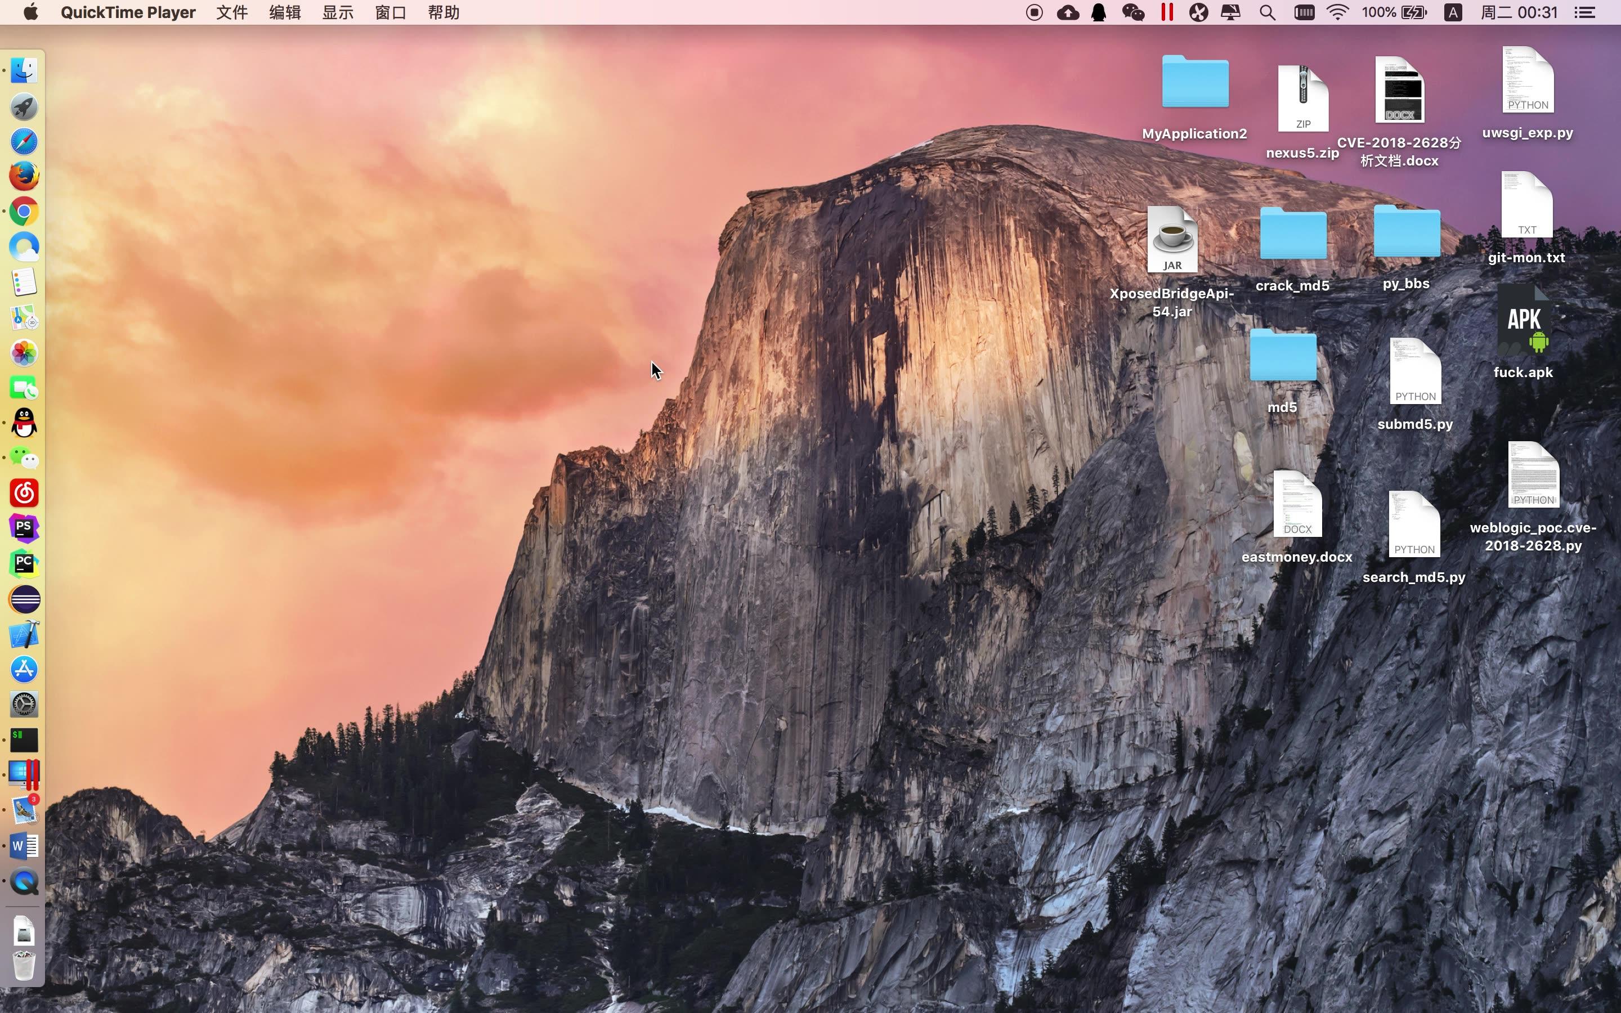This screenshot has width=1621, height=1013.
Task: Open the 编辑 menu
Action: coord(285,13)
